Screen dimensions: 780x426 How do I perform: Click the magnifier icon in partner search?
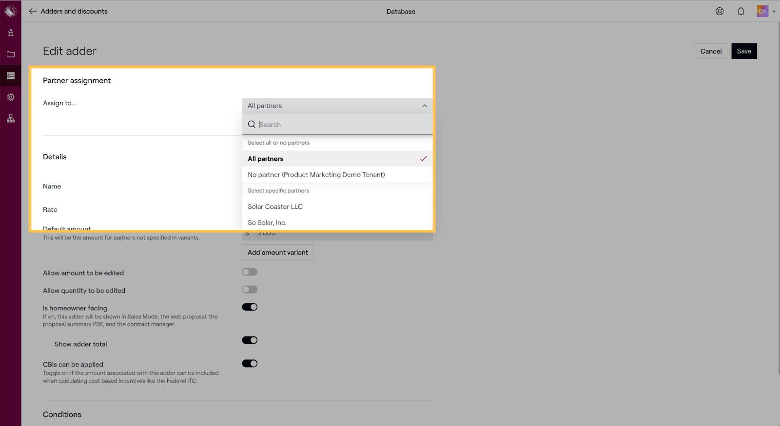(x=252, y=125)
